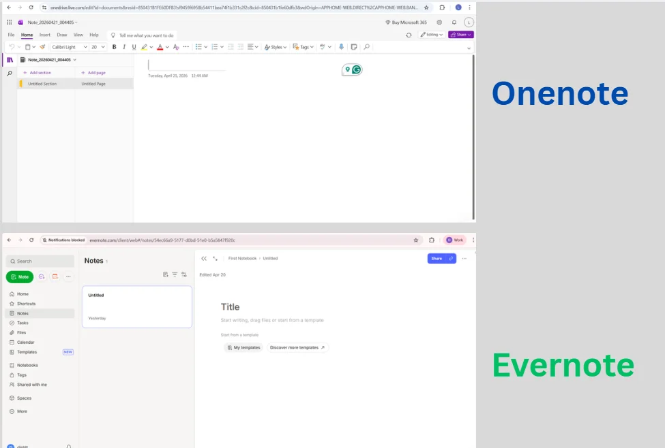Image resolution: width=665 pixels, height=448 pixels.
Task: Open Shortcuts in Evernote sidebar
Action: click(x=40, y=304)
